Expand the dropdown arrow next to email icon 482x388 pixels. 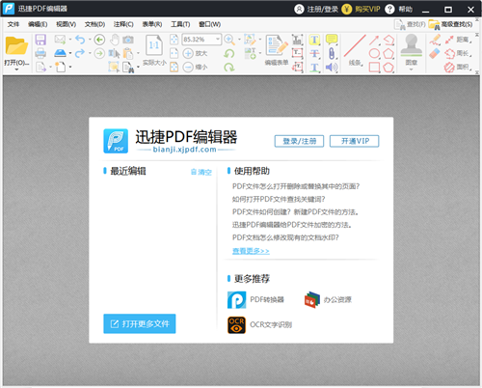(69, 40)
